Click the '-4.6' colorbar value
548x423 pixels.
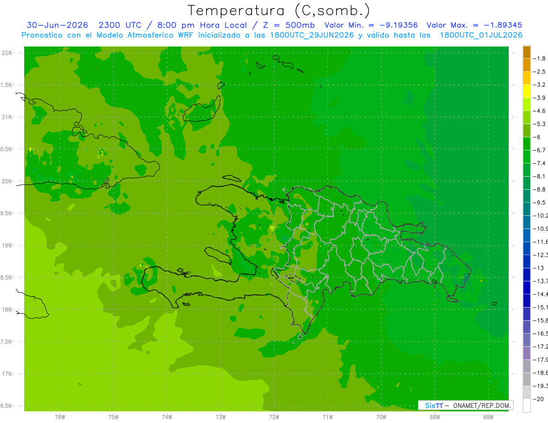(x=539, y=111)
